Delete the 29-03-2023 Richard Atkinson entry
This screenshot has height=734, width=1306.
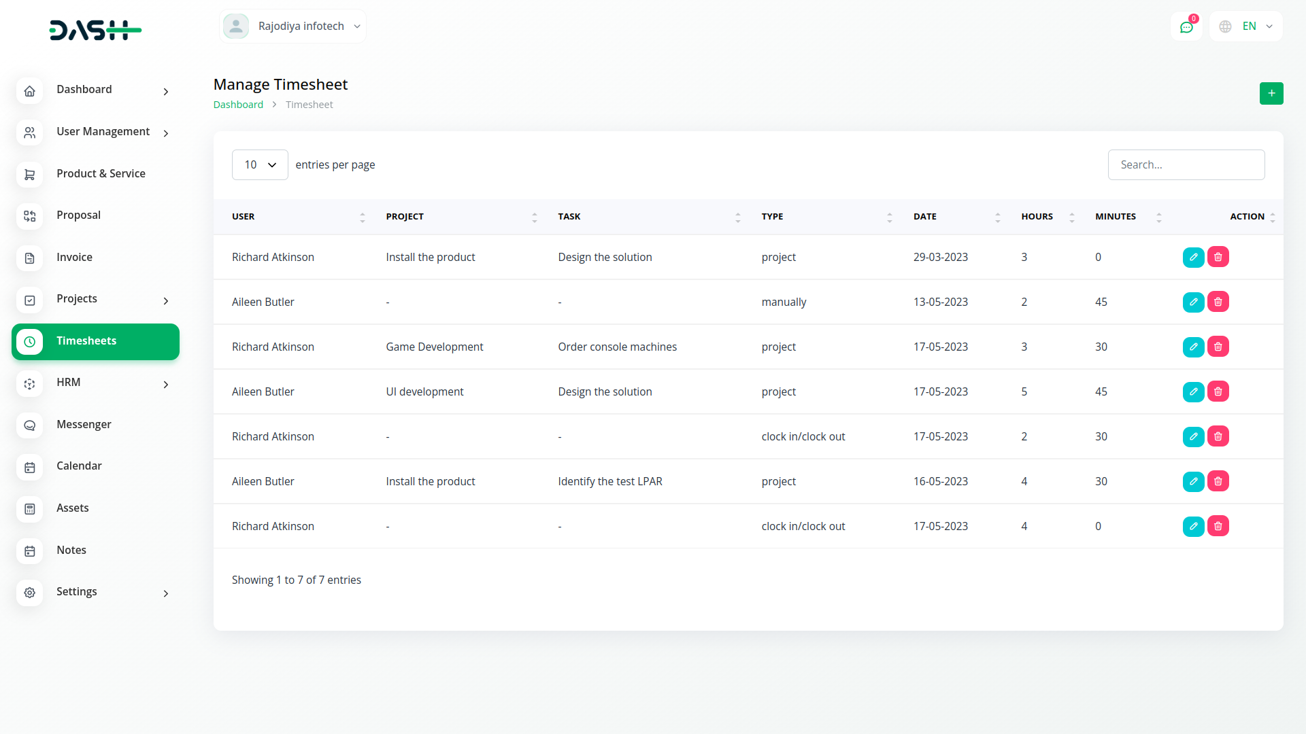coord(1218,257)
